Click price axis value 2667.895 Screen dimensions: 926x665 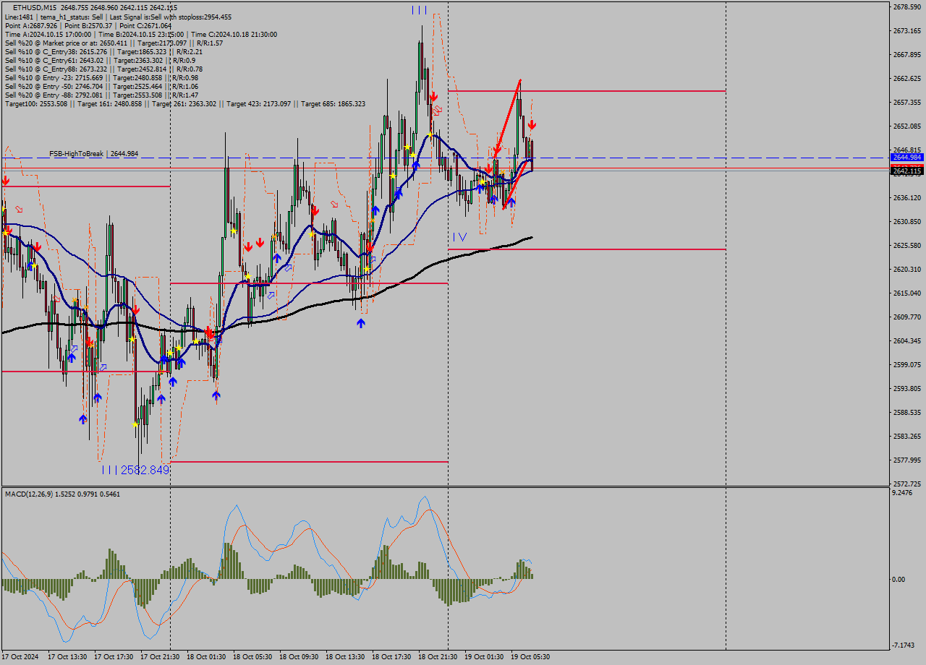pyautogui.click(x=906, y=55)
